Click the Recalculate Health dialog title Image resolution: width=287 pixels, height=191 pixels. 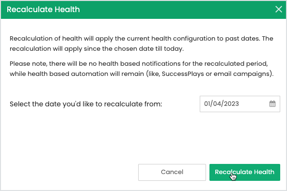[43, 9]
